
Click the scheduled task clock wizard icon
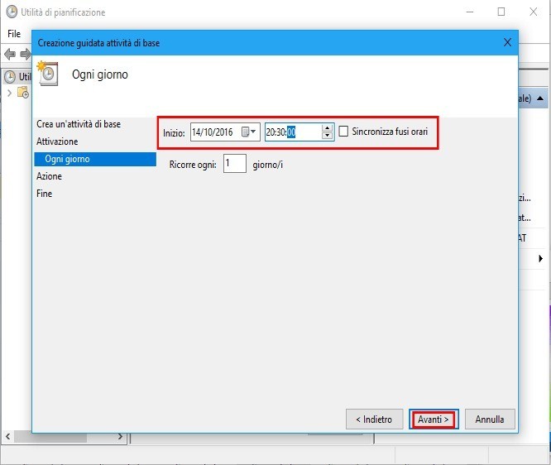tap(48, 74)
